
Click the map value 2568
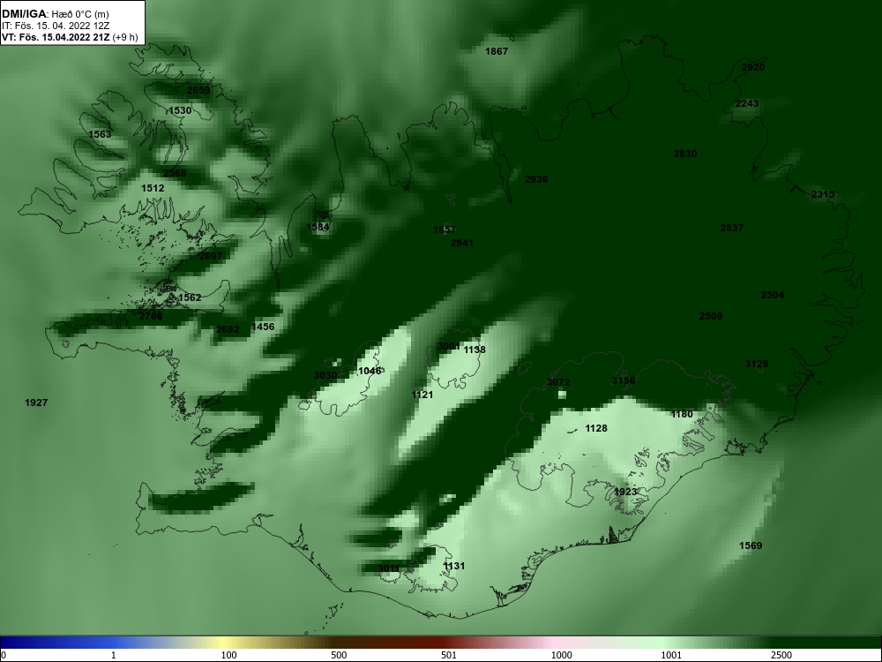[175, 173]
